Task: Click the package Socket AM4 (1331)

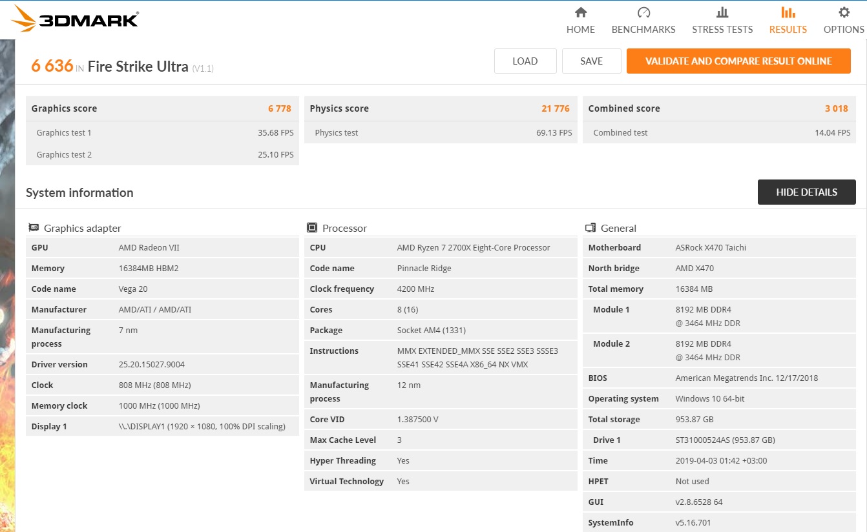Action: click(432, 331)
